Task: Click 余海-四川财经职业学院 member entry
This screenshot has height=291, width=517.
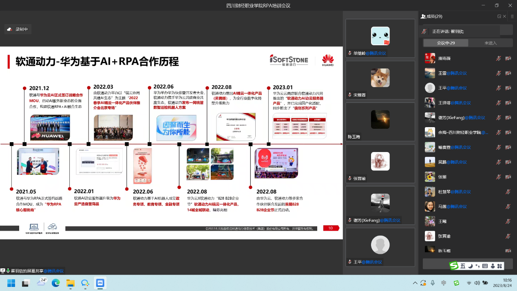Action: point(457,132)
